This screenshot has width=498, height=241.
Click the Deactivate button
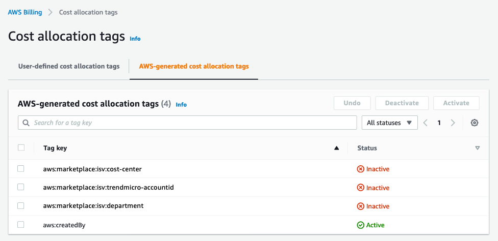tap(402, 103)
